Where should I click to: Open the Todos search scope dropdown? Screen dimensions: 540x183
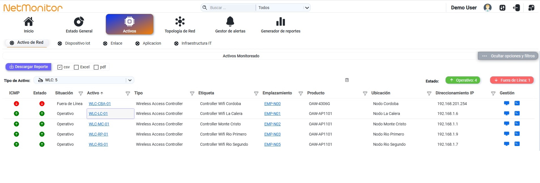tap(283, 8)
